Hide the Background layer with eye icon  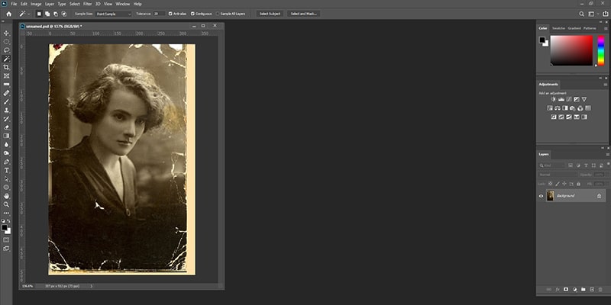[x=541, y=196]
